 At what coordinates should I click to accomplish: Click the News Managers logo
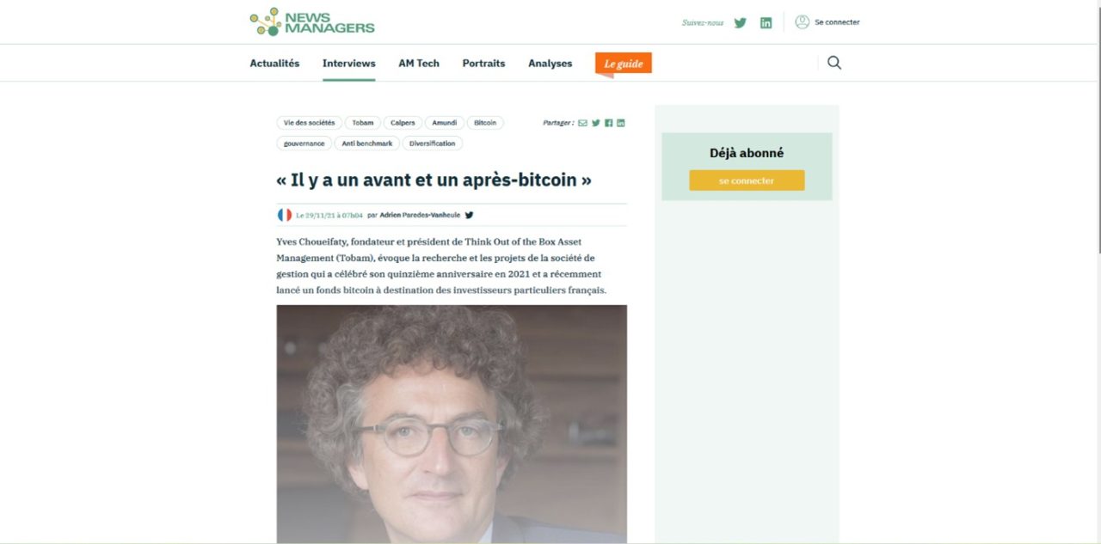(x=312, y=21)
